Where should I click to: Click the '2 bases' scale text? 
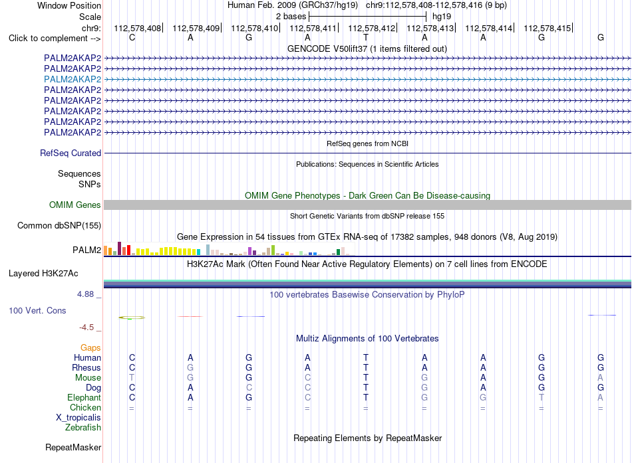291,17
